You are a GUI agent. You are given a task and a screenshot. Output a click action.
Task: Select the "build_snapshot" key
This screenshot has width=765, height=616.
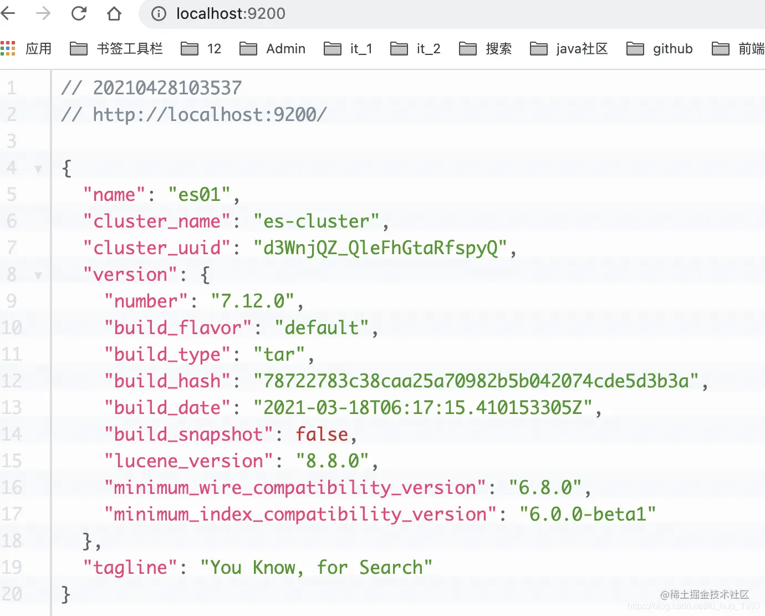coord(189,435)
